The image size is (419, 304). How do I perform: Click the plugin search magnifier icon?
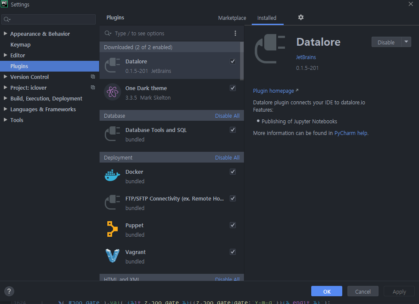[108, 33]
